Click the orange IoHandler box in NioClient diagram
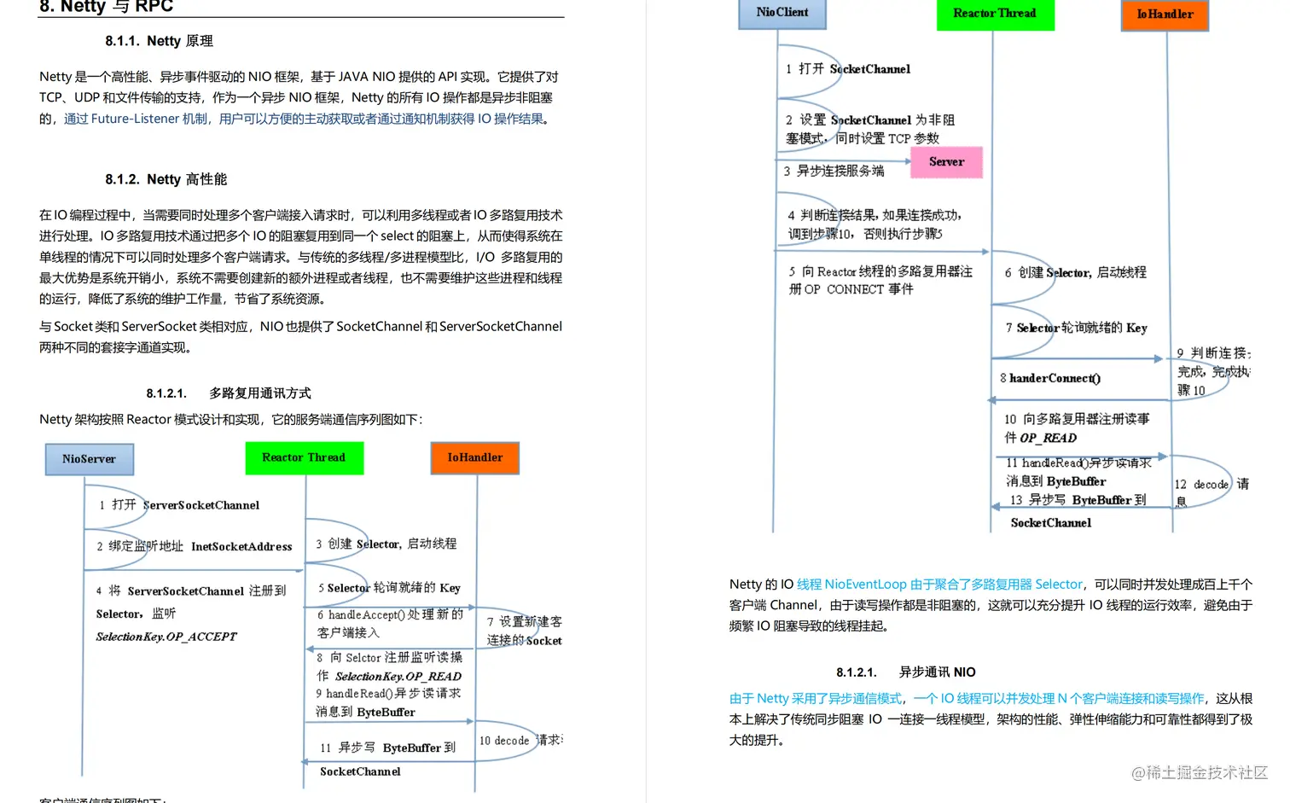This screenshot has width=1290, height=803. [x=1165, y=15]
